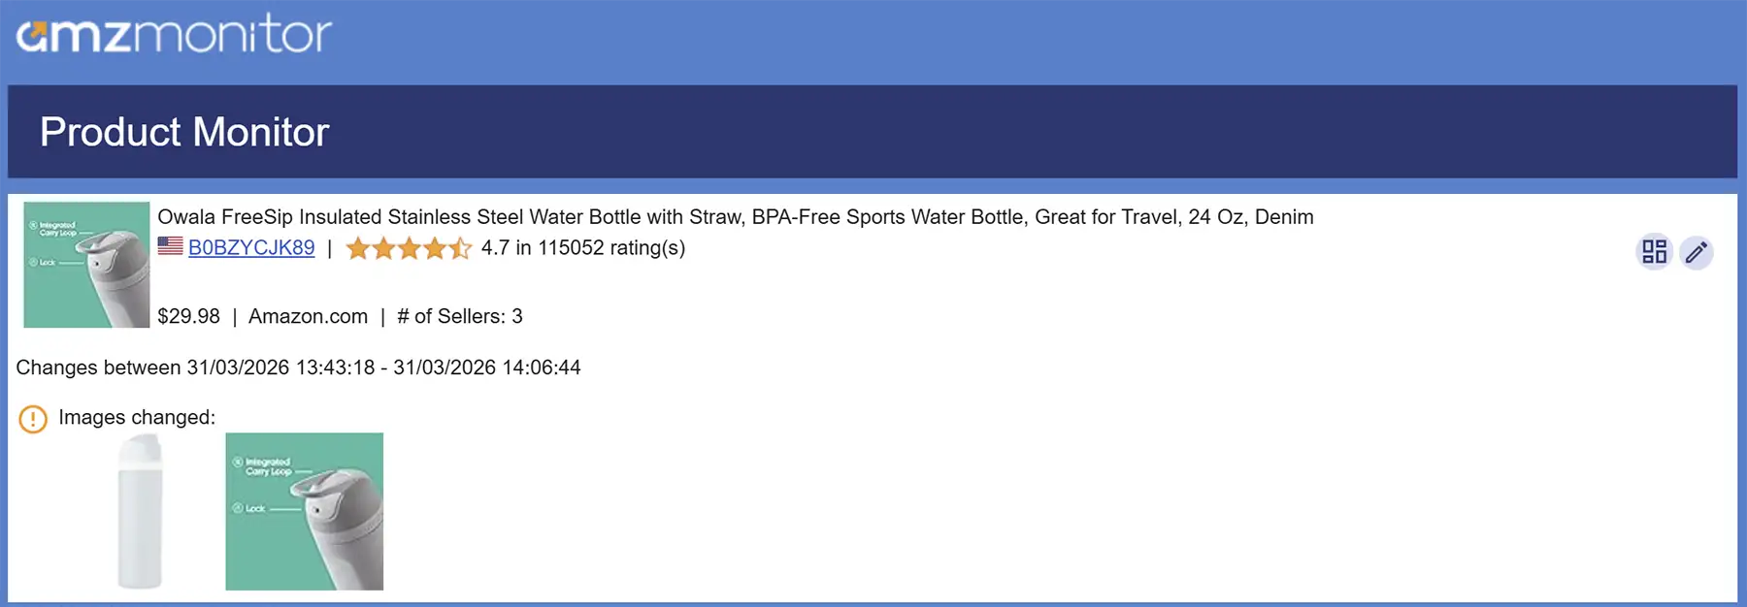1747x607 pixels.
Task: View the new green bottle lid image
Action: click(x=305, y=511)
